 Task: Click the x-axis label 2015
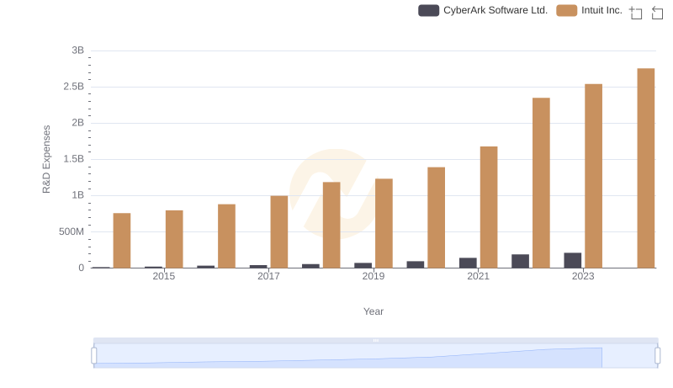pyautogui.click(x=163, y=276)
